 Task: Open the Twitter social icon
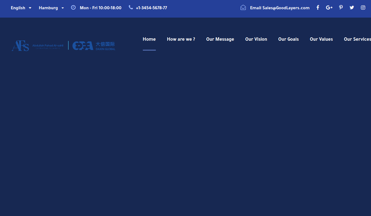[x=352, y=8]
